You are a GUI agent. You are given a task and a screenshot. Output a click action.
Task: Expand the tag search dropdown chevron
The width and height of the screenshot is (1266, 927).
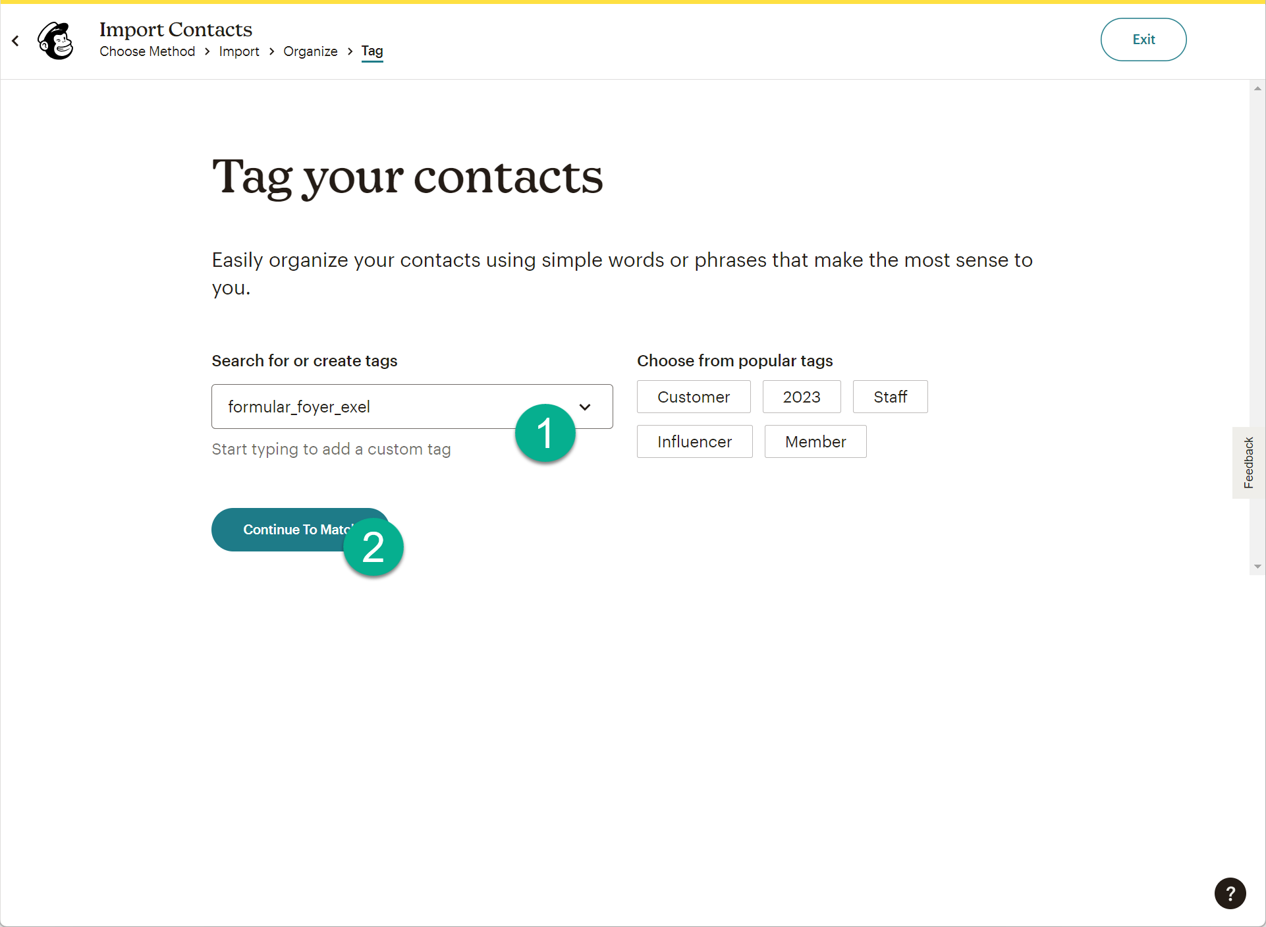[x=585, y=407]
